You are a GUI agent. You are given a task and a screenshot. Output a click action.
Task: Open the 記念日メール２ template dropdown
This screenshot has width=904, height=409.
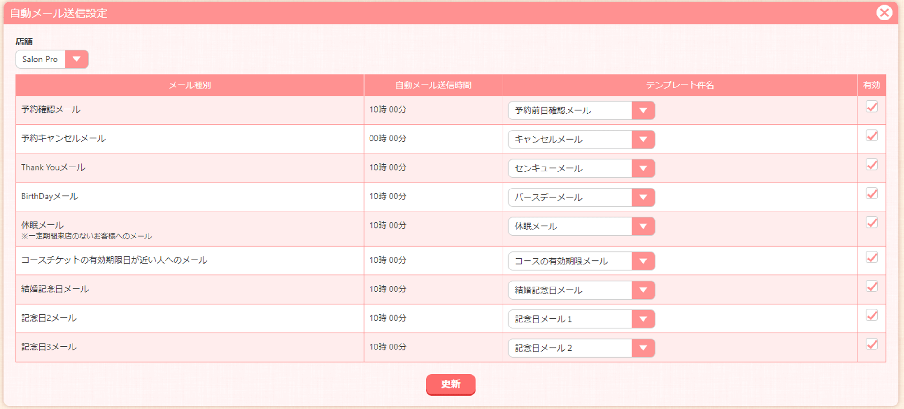(581, 348)
